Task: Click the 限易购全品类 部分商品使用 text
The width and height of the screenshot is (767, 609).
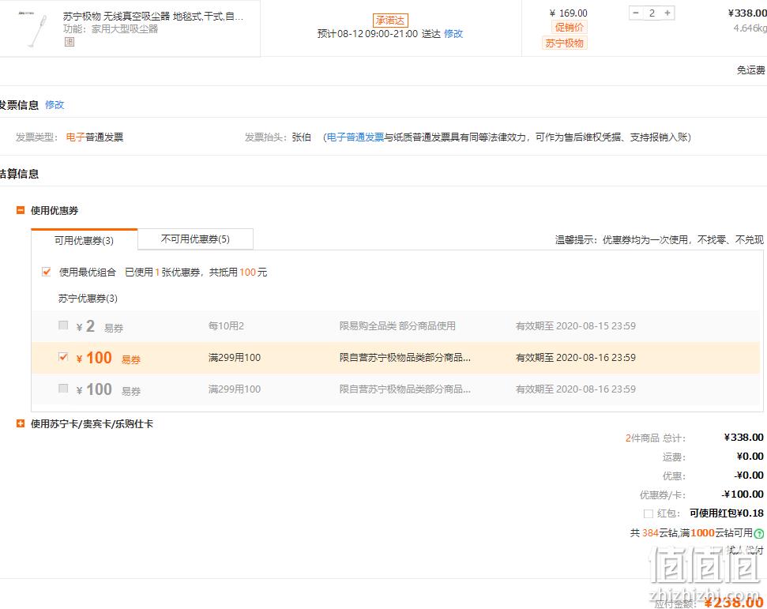Action: point(397,325)
